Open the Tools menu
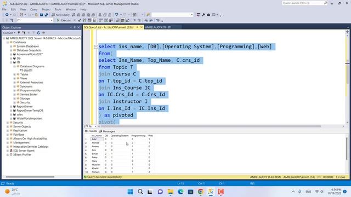351x197 pixels. point(58,9)
